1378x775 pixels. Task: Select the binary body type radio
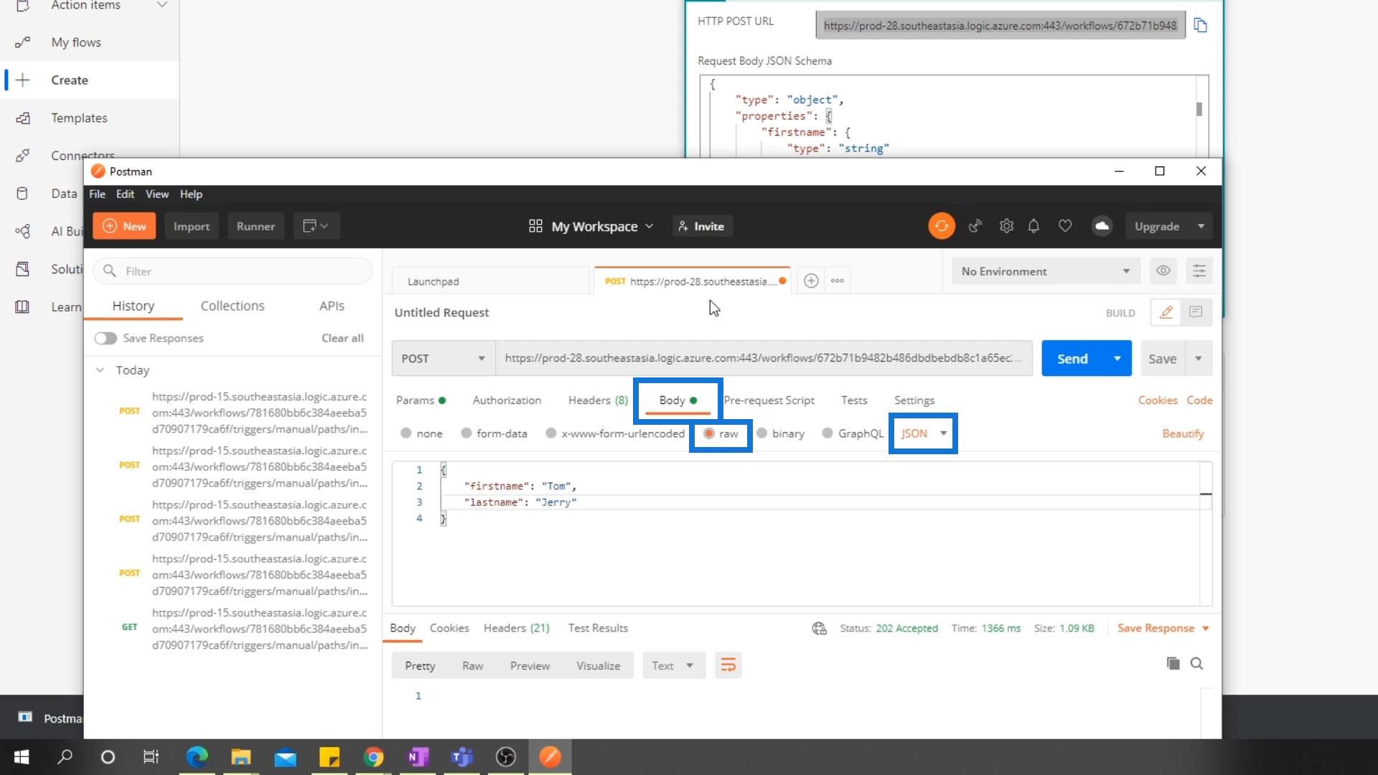[762, 433]
